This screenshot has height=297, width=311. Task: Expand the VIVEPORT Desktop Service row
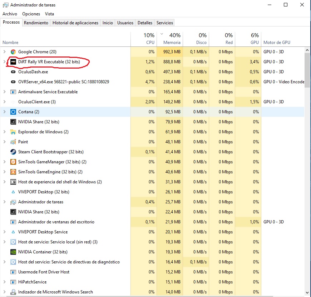(x=5, y=232)
